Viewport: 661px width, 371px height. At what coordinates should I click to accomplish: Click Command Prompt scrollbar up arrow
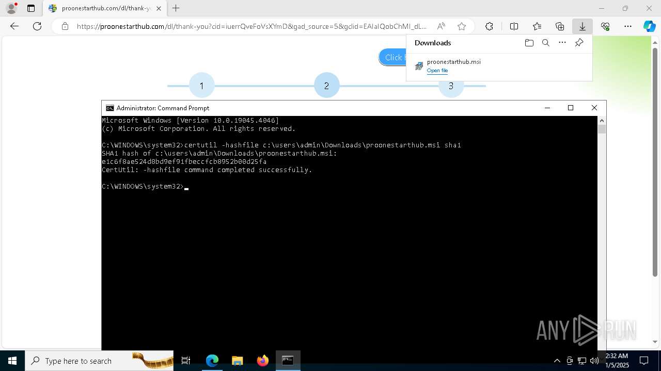pyautogui.click(x=602, y=121)
